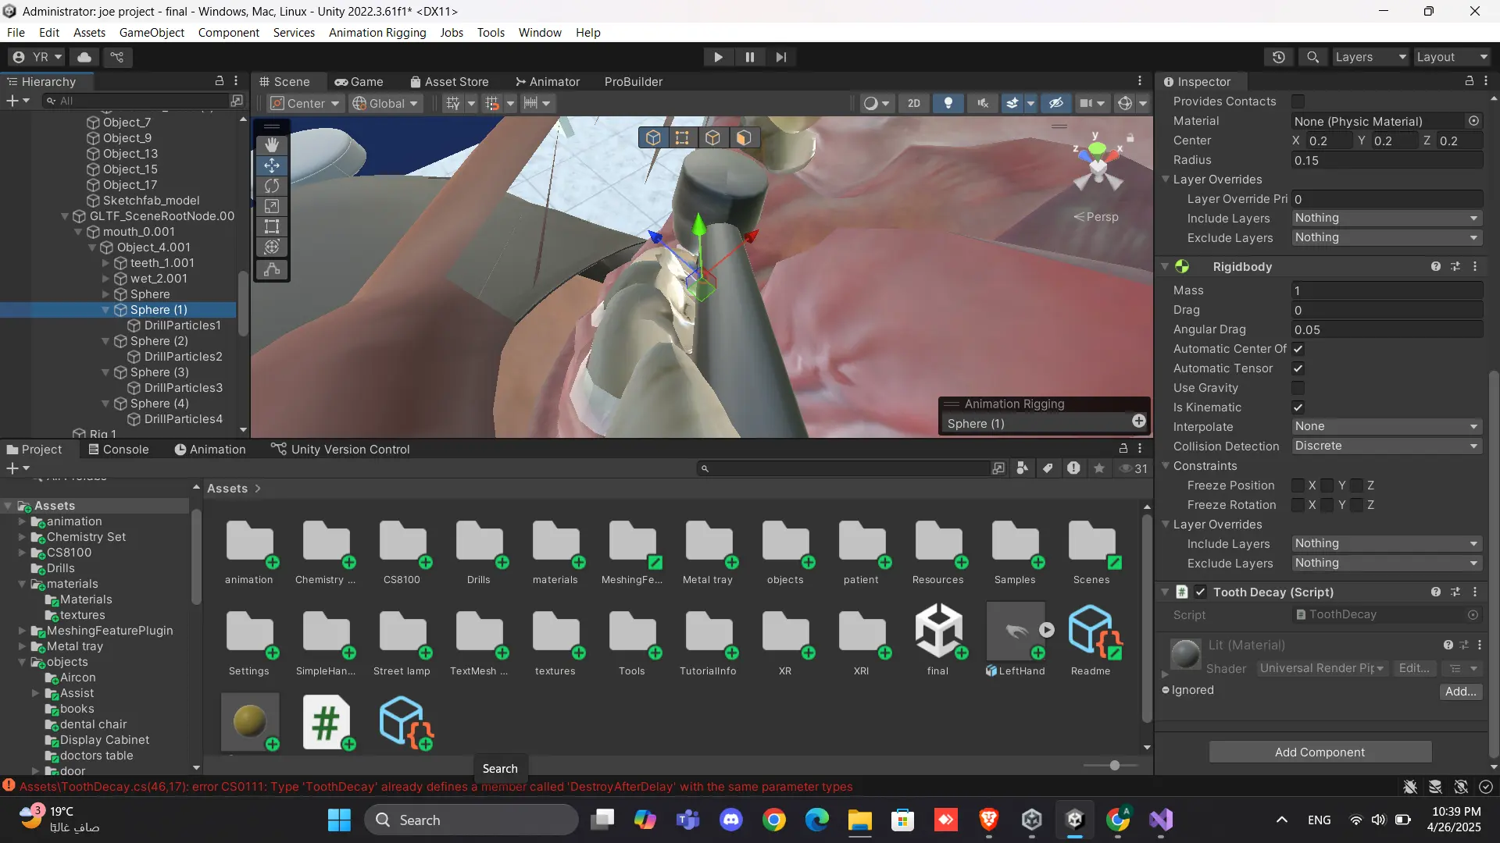
Task: Toggle Tooth Decay script enabled checkbox
Action: pos(1201,592)
